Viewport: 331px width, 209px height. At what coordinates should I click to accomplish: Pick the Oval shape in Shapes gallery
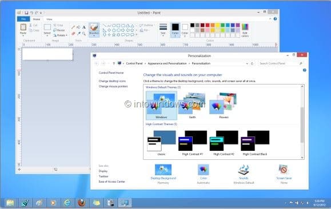click(x=114, y=26)
